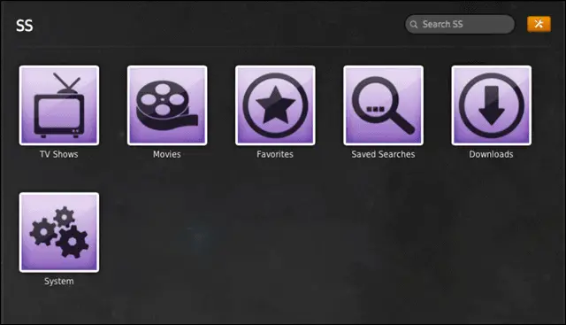
Task: Focus the Search SS input field
Action: [x=460, y=24]
